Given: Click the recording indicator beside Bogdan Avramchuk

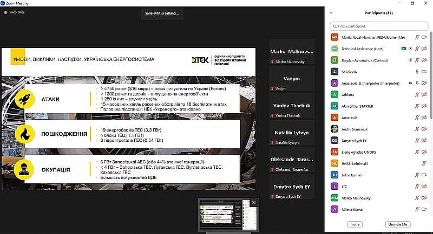Looking at the screenshot, I should point(410,60).
